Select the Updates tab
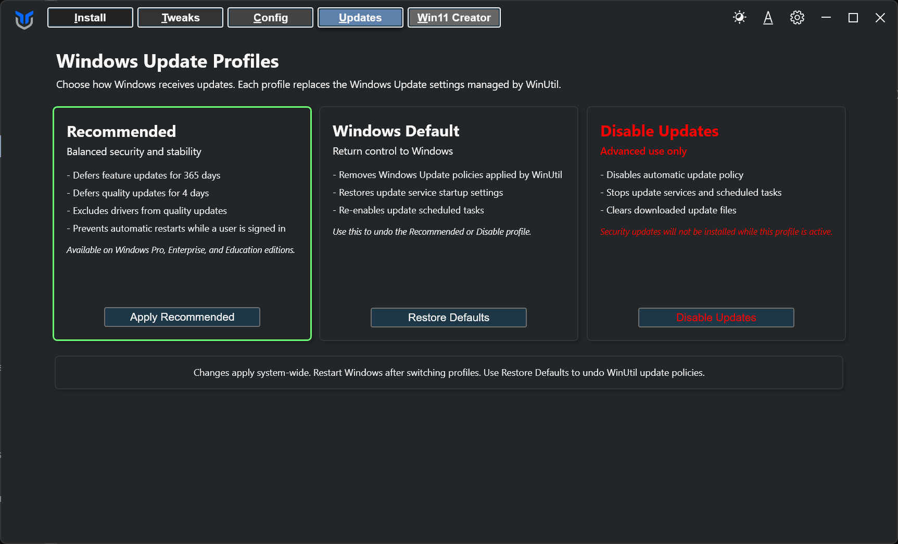898x544 pixels. [x=360, y=18]
